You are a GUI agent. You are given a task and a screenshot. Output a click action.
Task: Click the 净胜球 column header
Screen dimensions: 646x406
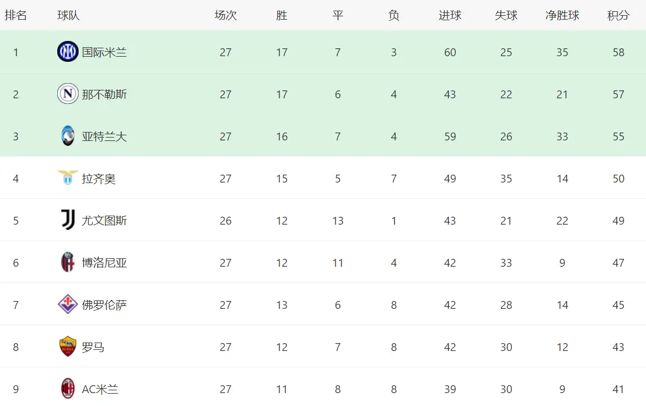[x=562, y=16]
